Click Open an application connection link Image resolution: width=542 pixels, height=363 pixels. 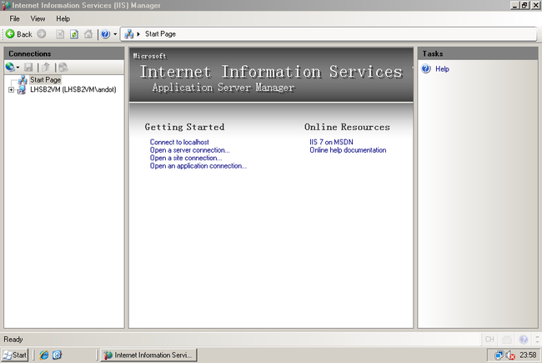198,166
